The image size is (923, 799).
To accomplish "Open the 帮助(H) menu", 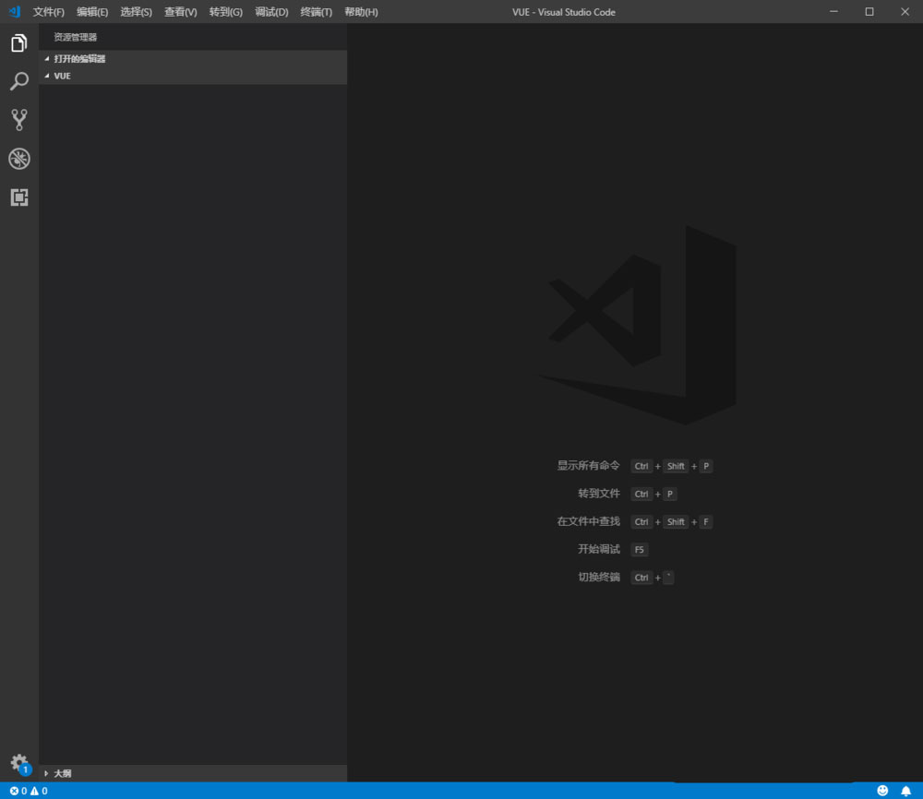I will (362, 12).
